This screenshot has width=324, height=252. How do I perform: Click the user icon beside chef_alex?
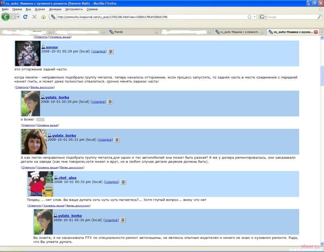pos(56,177)
